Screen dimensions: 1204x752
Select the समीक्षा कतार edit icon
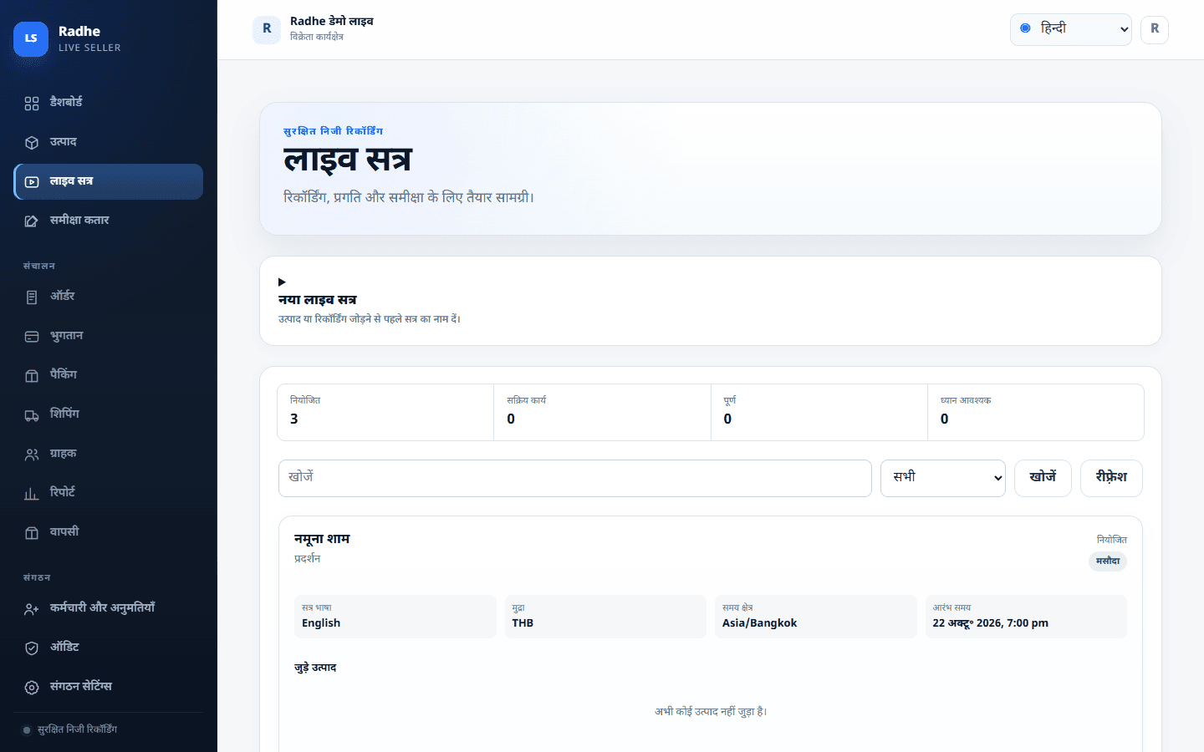tap(32, 221)
